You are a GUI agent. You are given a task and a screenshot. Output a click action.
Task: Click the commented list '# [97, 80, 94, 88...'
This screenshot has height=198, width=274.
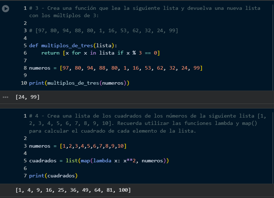point(103,31)
